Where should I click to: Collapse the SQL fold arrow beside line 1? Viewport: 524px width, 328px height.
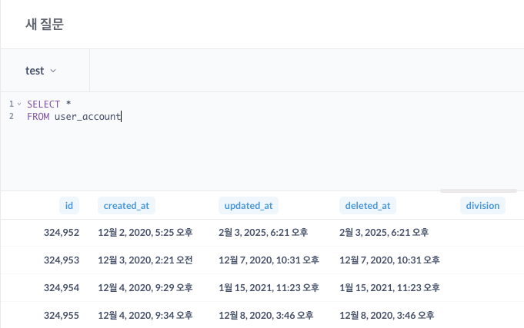coord(18,104)
